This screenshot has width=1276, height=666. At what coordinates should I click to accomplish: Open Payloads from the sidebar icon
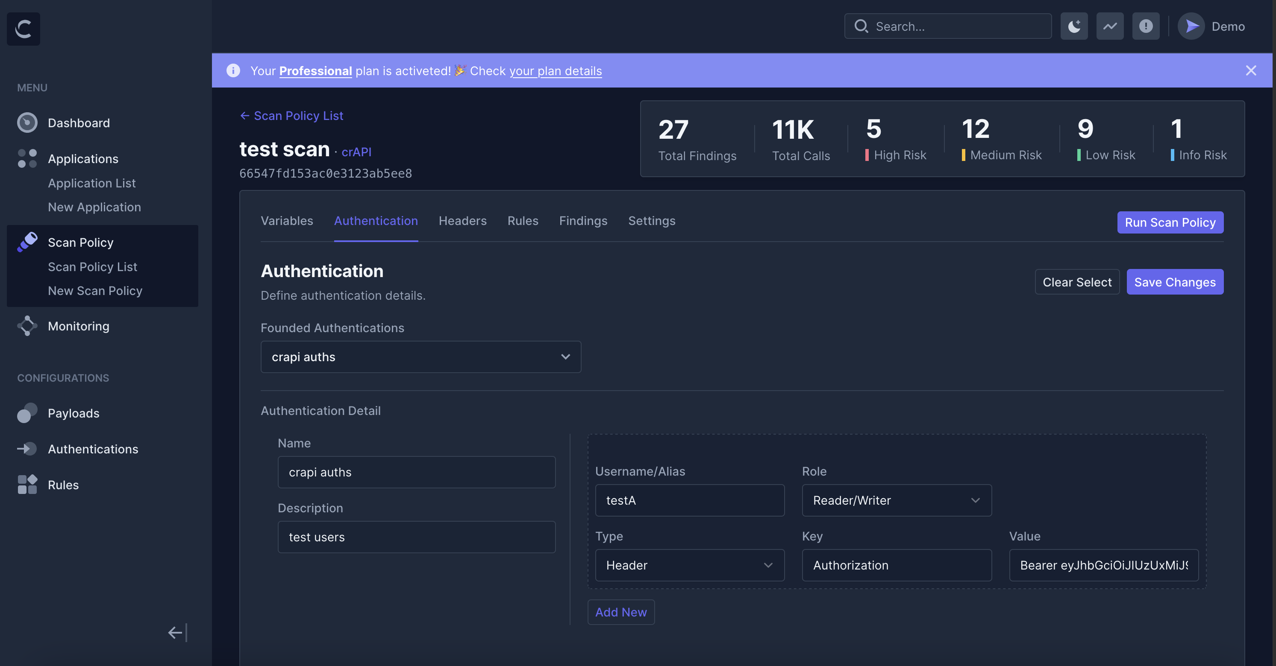pyautogui.click(x=27, y=413)
